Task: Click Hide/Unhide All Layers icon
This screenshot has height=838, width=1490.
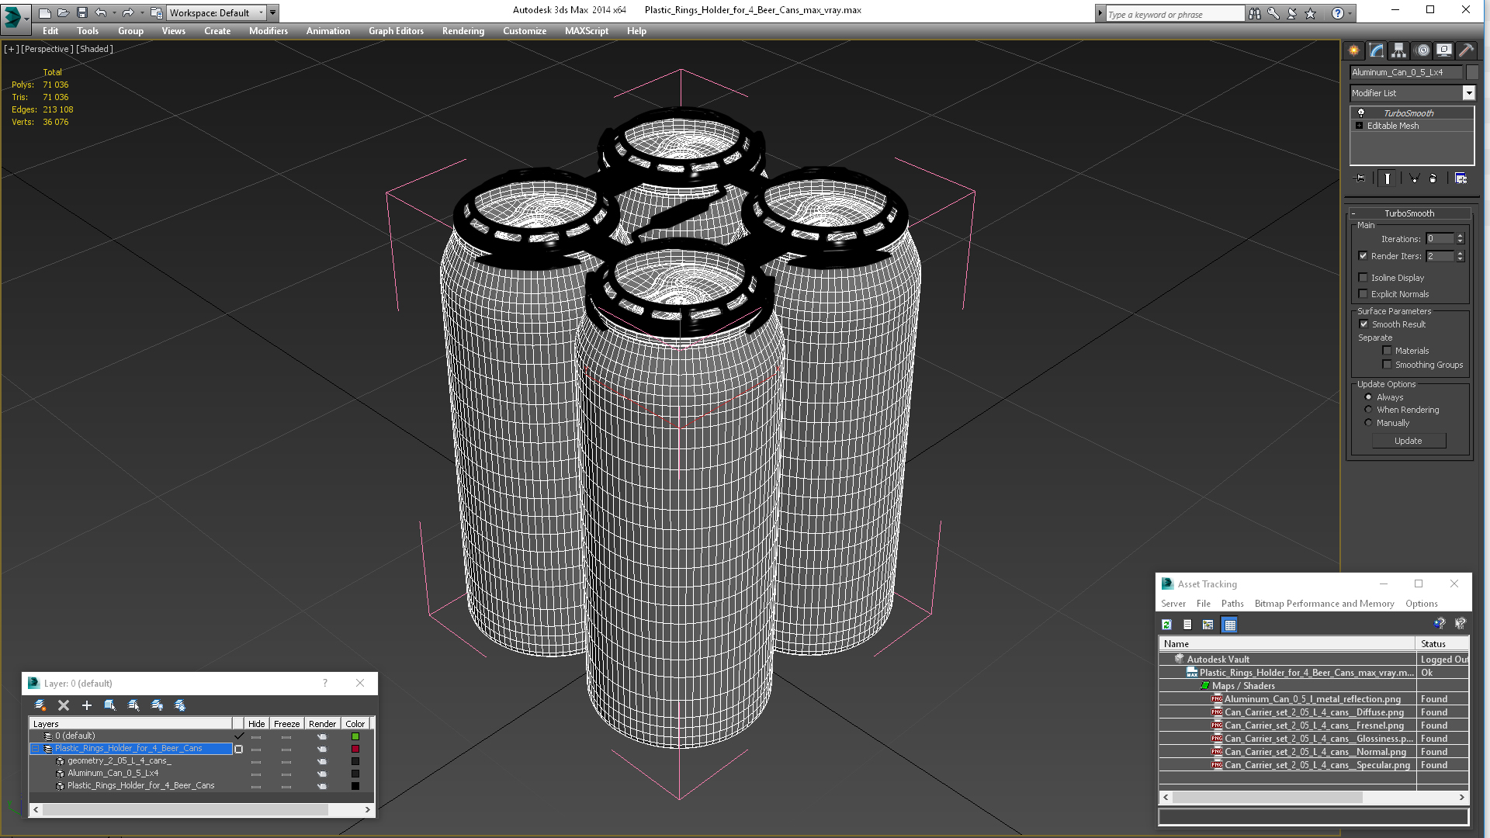Action: (157, 705)
